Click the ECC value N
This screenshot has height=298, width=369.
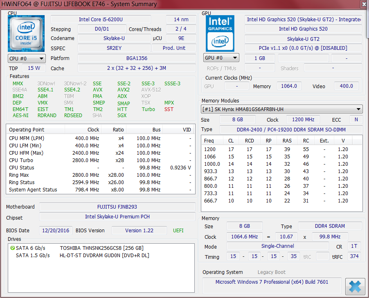[356, 120]
